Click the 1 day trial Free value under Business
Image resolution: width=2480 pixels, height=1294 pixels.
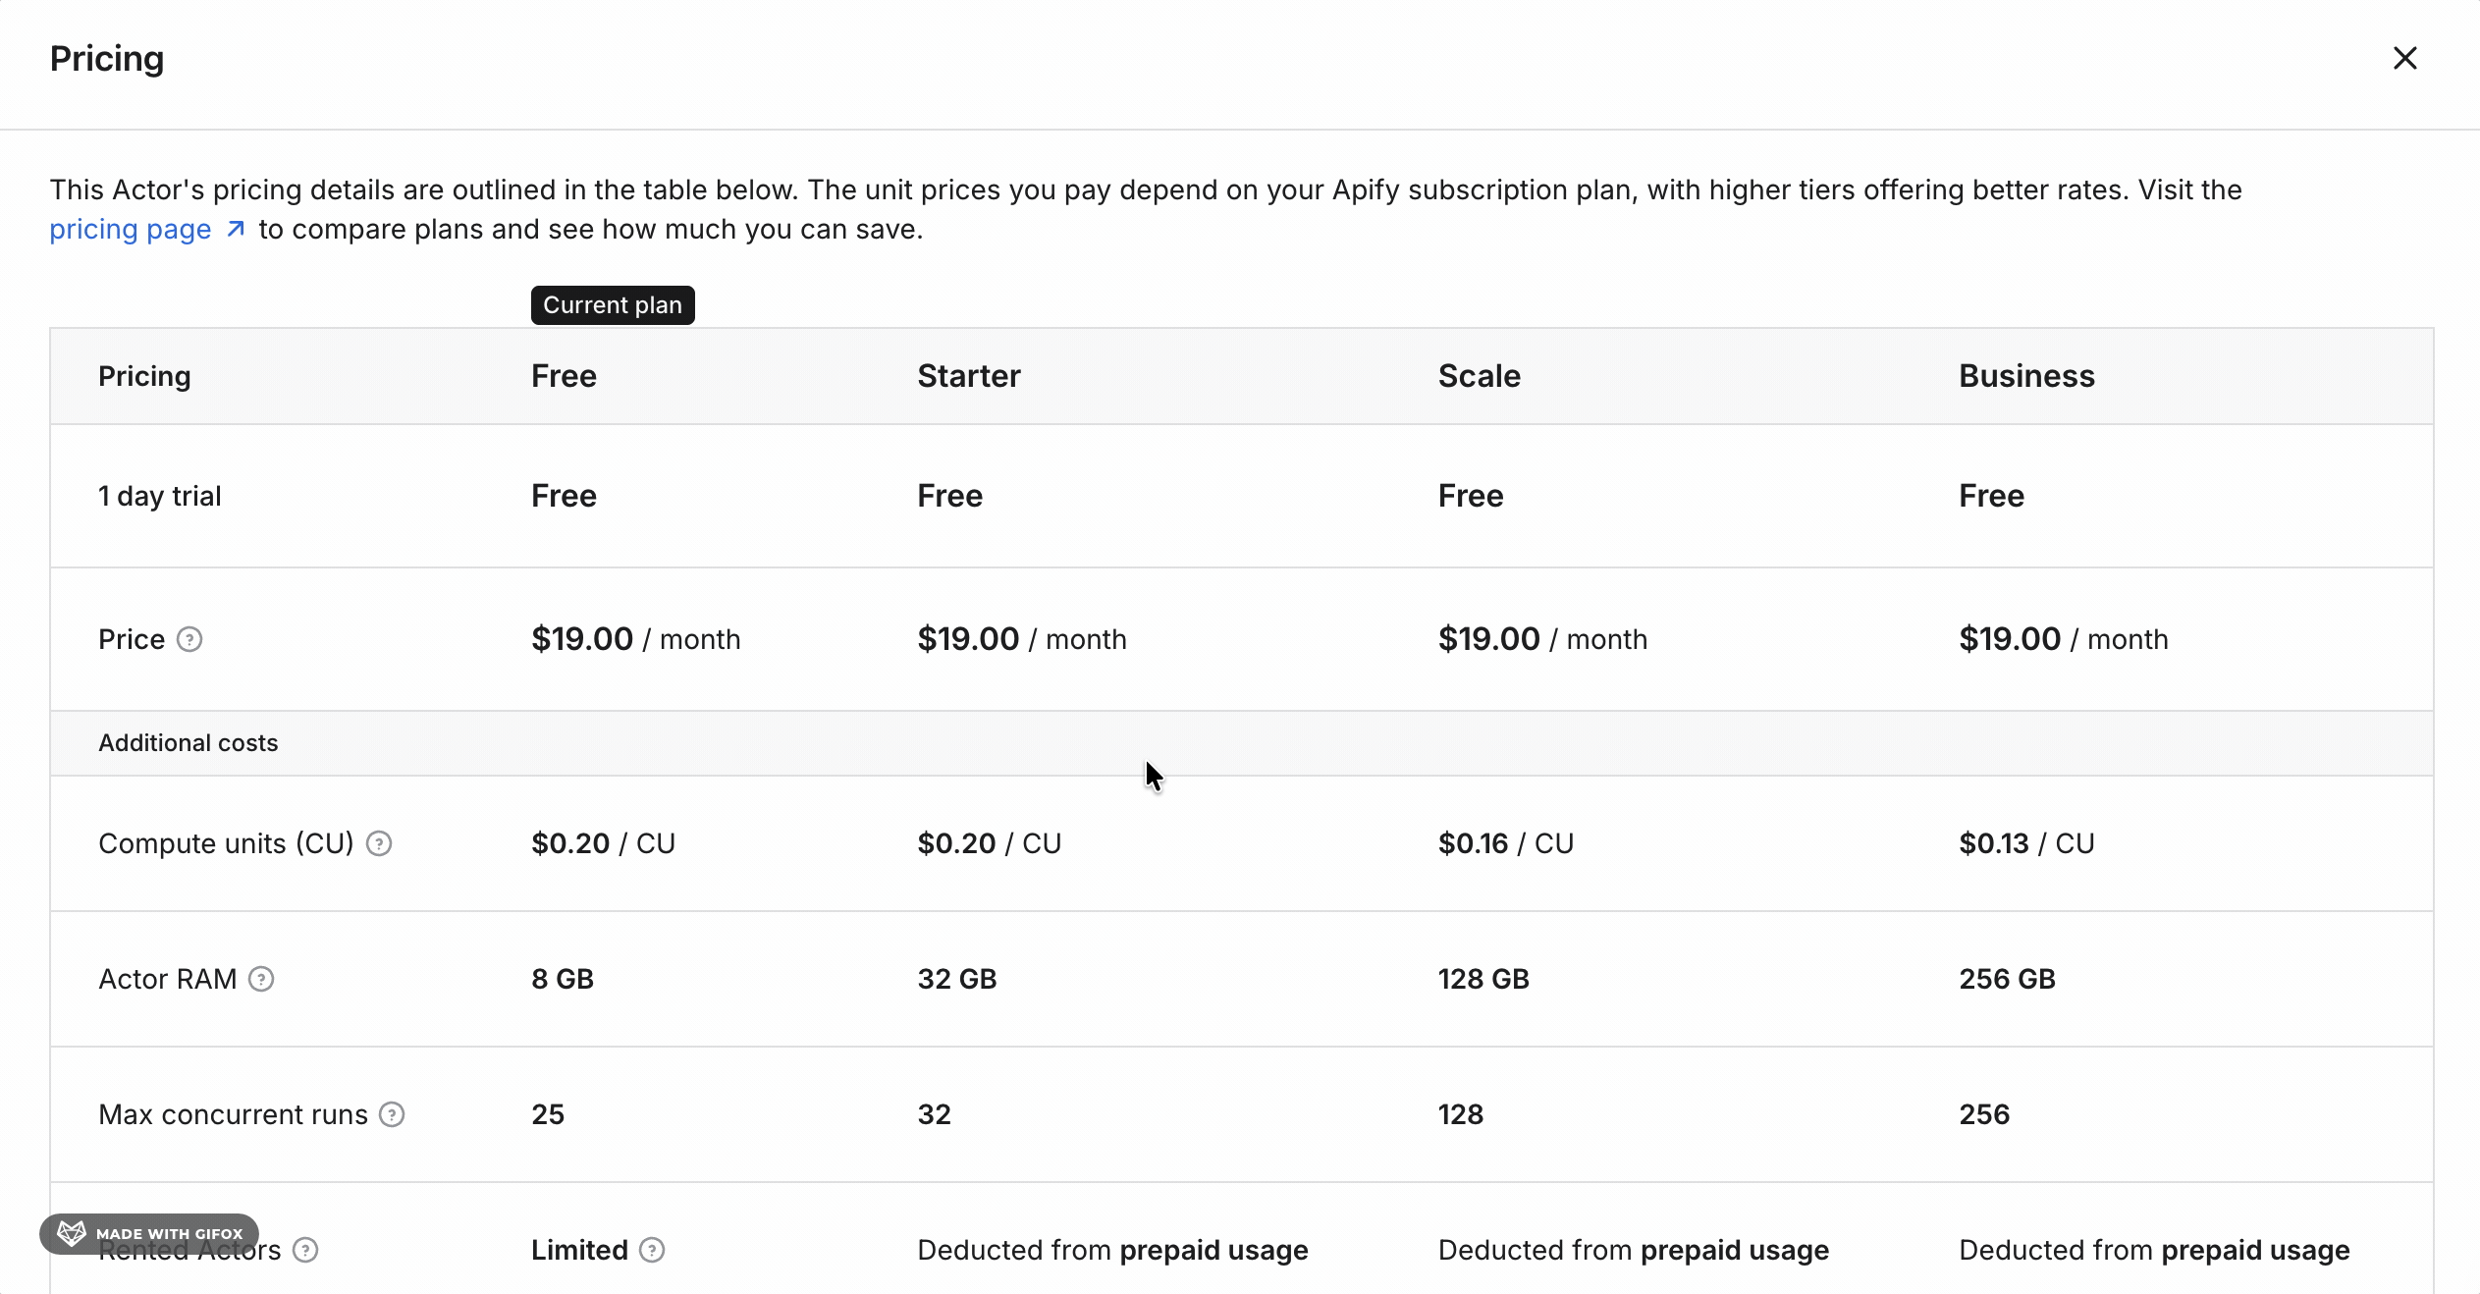pos(1992,496)
